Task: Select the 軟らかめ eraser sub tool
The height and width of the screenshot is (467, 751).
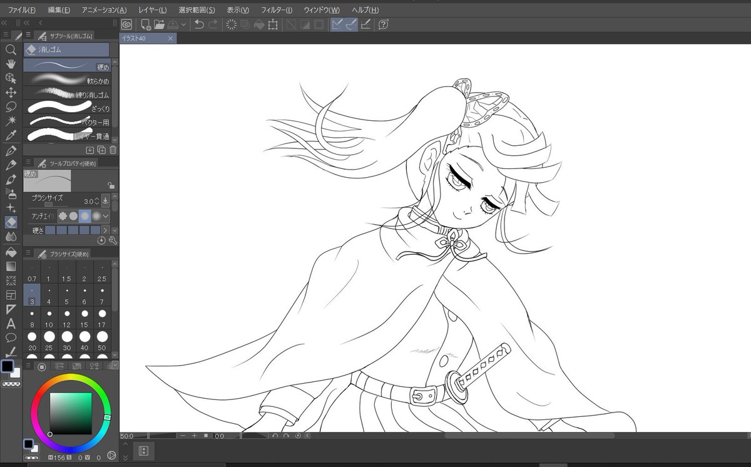Action: tap(68, 81)
